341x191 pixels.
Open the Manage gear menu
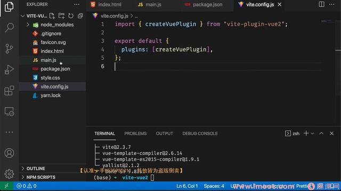(9, 173)
